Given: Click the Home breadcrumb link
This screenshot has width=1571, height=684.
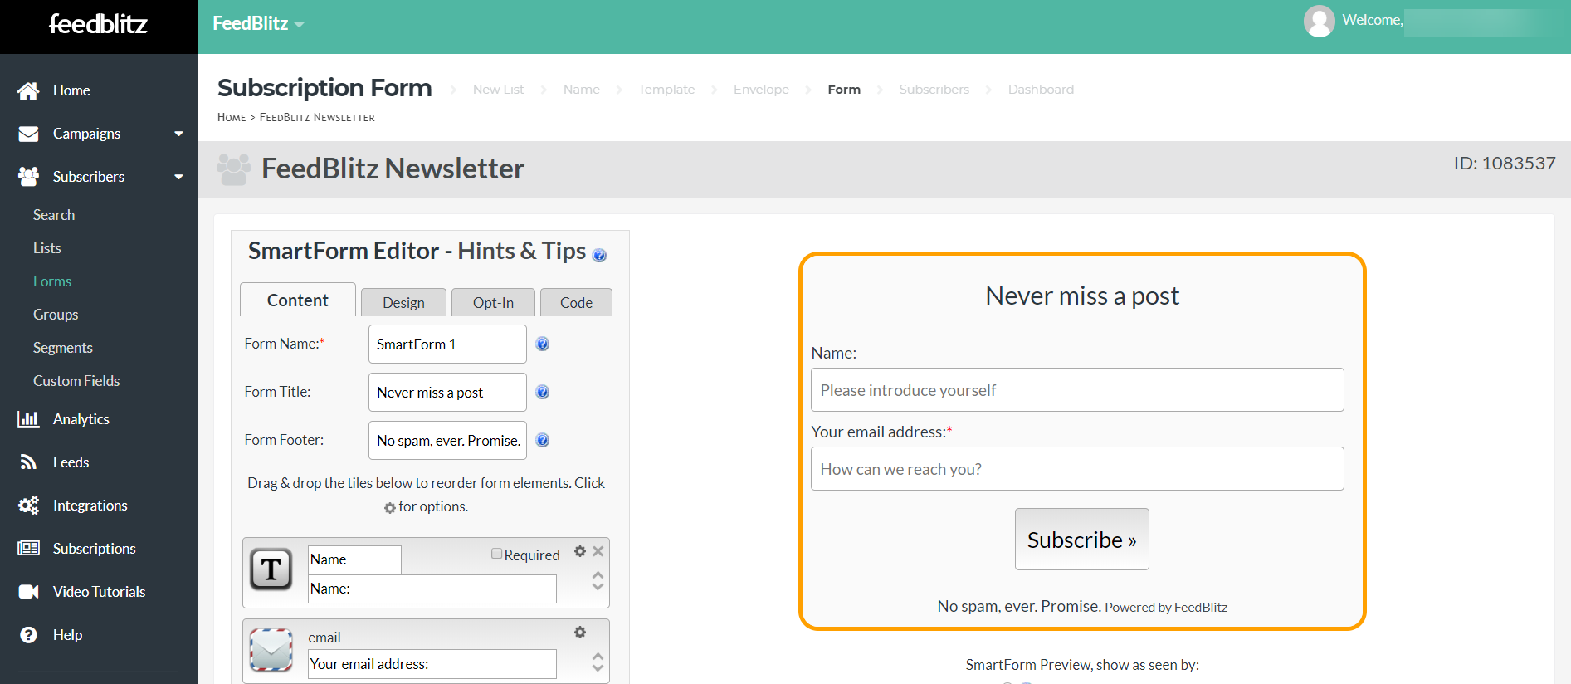Looking at the screenshot, I should pyautogui.click(x=232, y=118).
